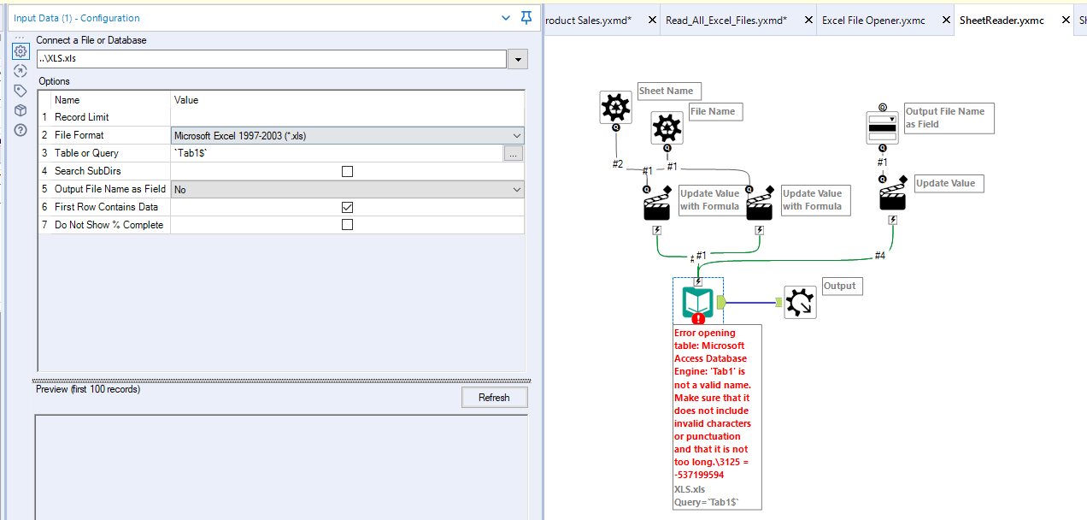
Task: Select the Control Parameter tool labeled Sheet Name
Action: pyautogui.click(x=615, y=109)
